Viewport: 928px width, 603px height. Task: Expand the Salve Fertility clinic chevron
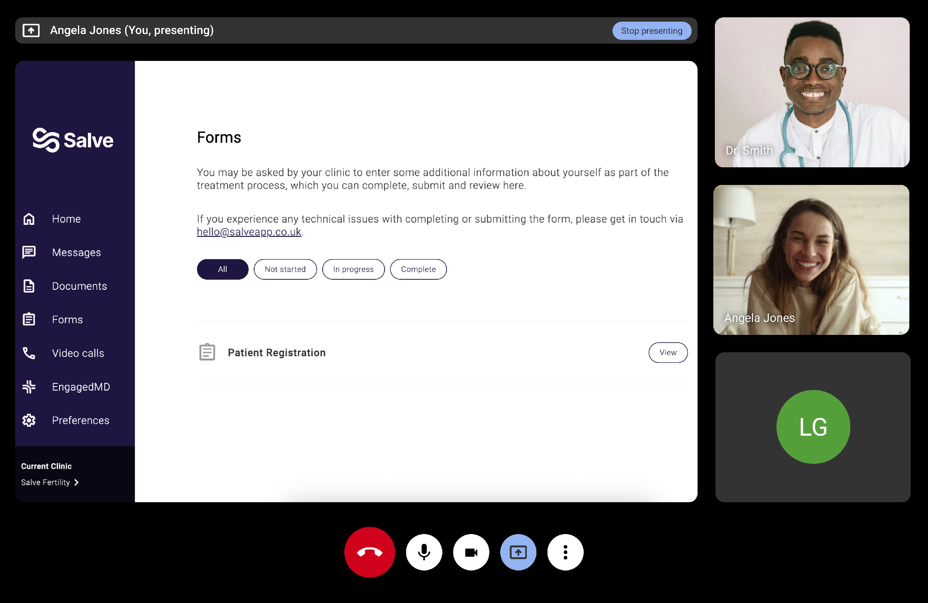click(x=76, y=482)
